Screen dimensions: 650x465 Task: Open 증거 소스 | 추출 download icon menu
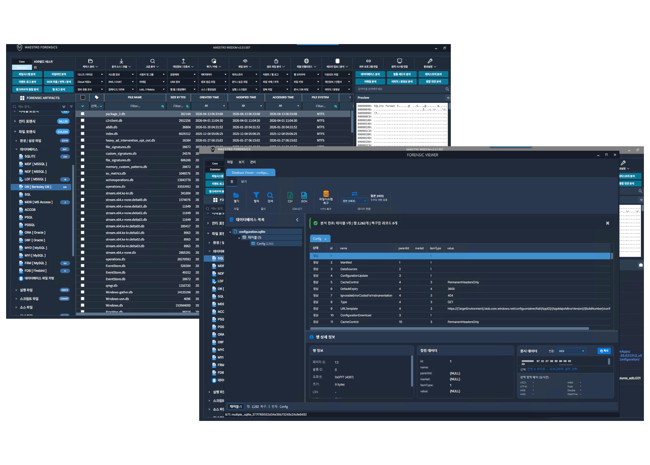coord(121,61)
